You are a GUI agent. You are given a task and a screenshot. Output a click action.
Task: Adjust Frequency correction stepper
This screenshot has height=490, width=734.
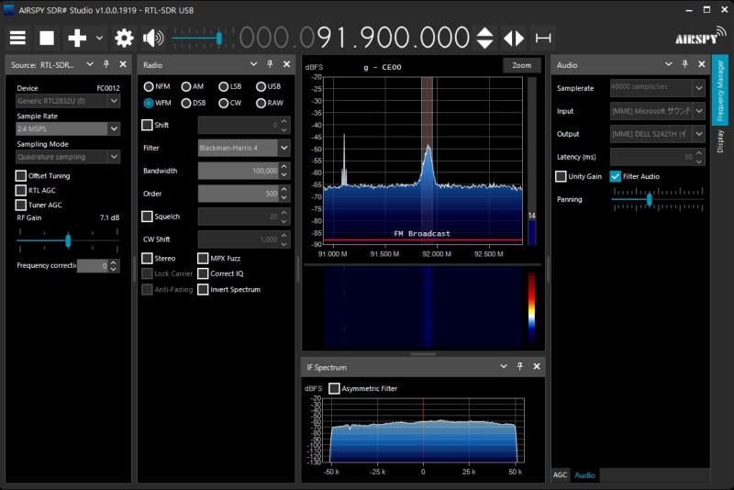(113, 266)
